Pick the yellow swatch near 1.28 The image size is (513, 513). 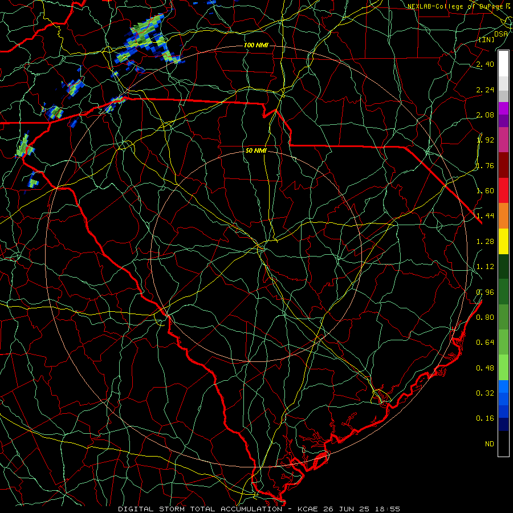pyautogui.click(x=503, y=241)
